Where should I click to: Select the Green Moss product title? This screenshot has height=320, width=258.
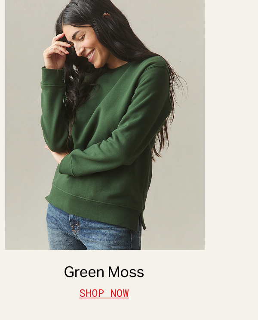[104, 272]
